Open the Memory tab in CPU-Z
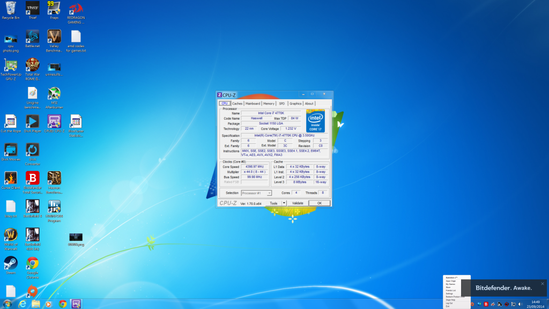This screenshot has height=309, width=549. click(x=269, y=104)
